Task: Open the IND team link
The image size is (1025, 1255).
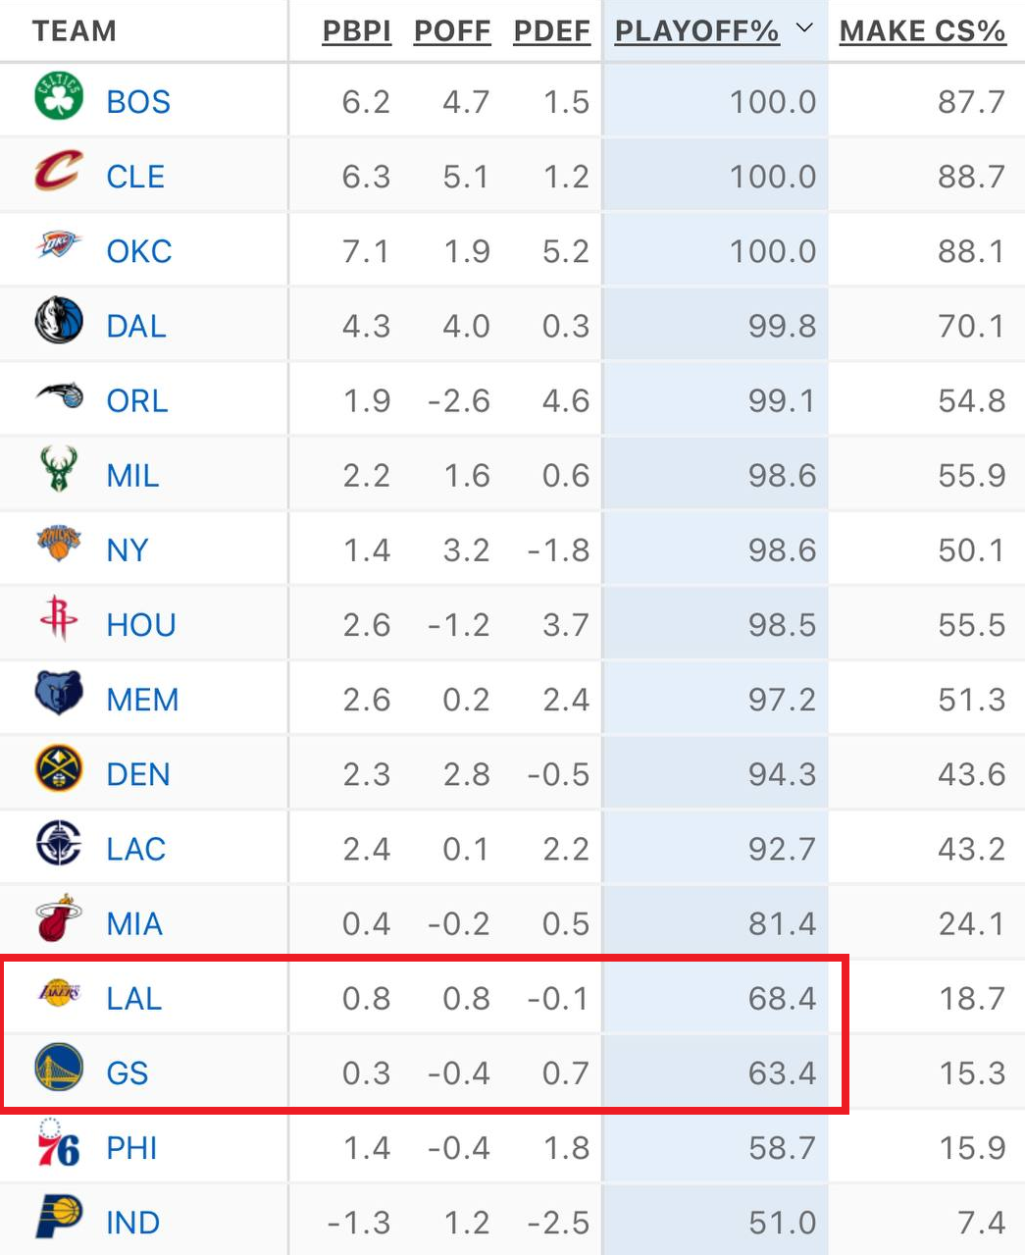Action: tap(132, 1224)
